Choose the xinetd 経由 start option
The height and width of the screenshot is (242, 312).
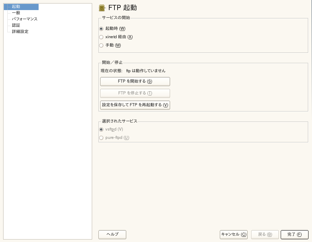(101, 37)
